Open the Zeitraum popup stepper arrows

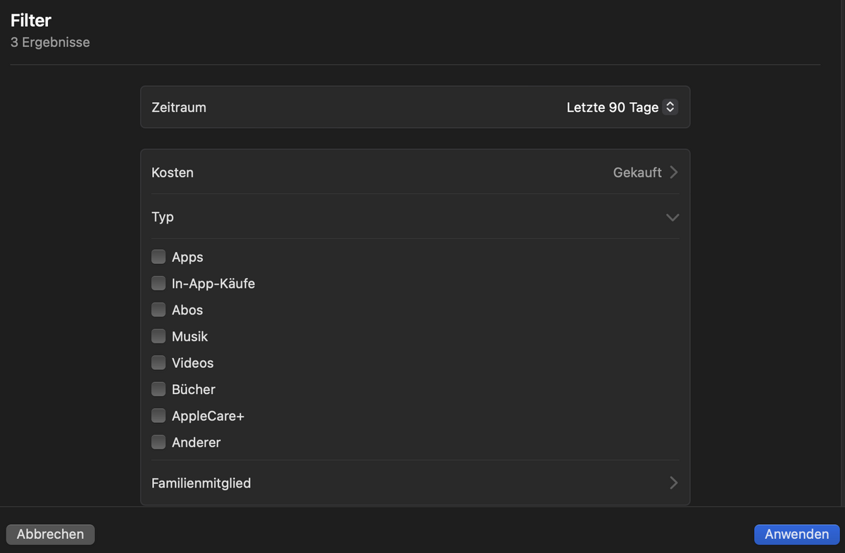[670, 108]
